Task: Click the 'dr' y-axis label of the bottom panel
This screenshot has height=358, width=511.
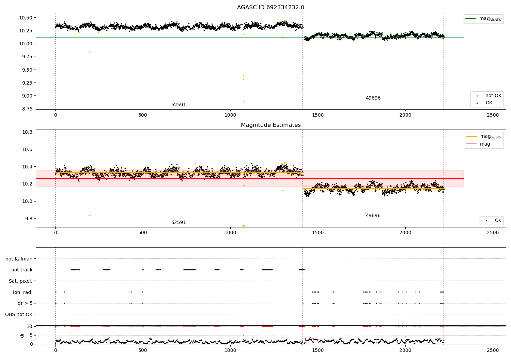Action: [x=22, y=335]
